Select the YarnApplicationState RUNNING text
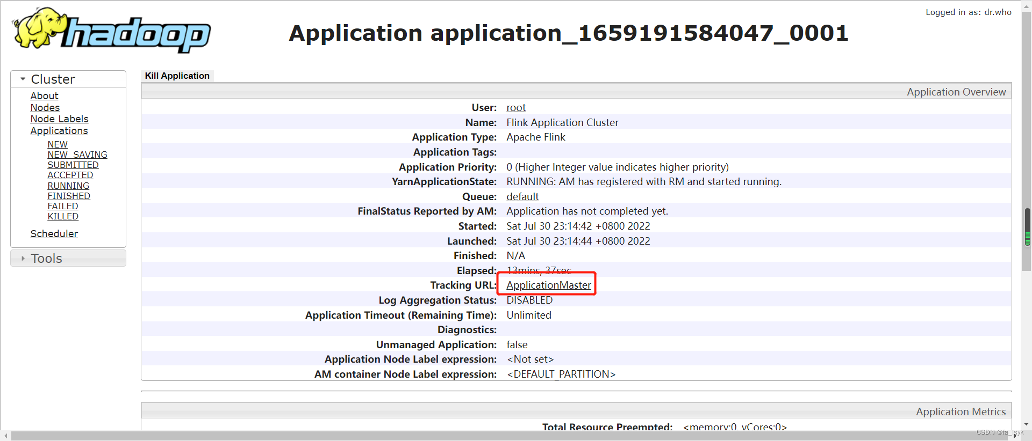 tap(644, 182)
